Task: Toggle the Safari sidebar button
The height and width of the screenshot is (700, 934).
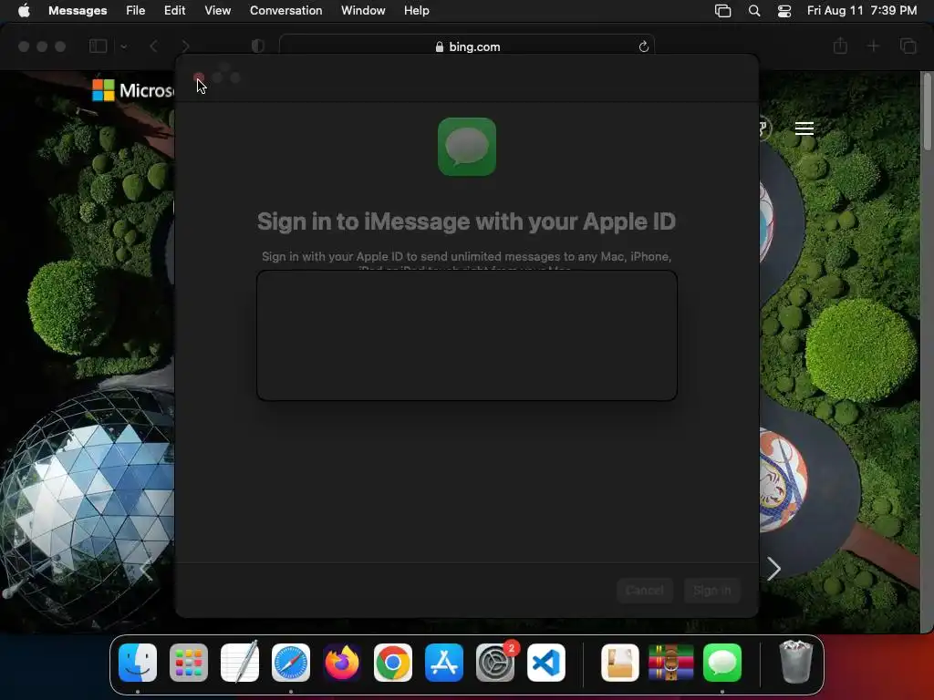Action: 99,46
